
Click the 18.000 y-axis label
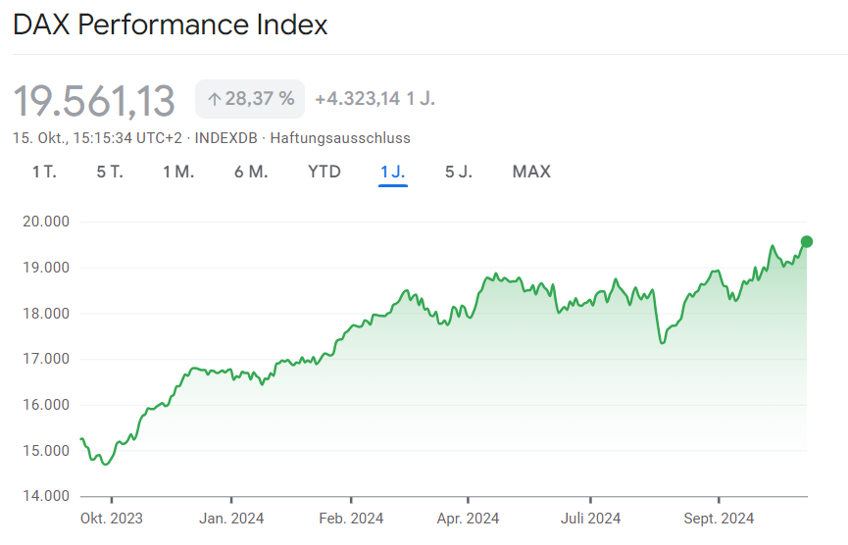click(x=46, y=314)
